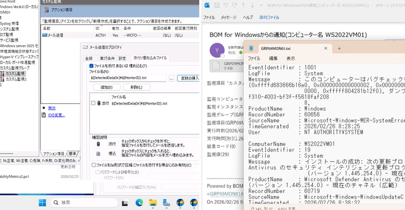
Task: Select システム監視 in tree
Action: coord(9,29)
